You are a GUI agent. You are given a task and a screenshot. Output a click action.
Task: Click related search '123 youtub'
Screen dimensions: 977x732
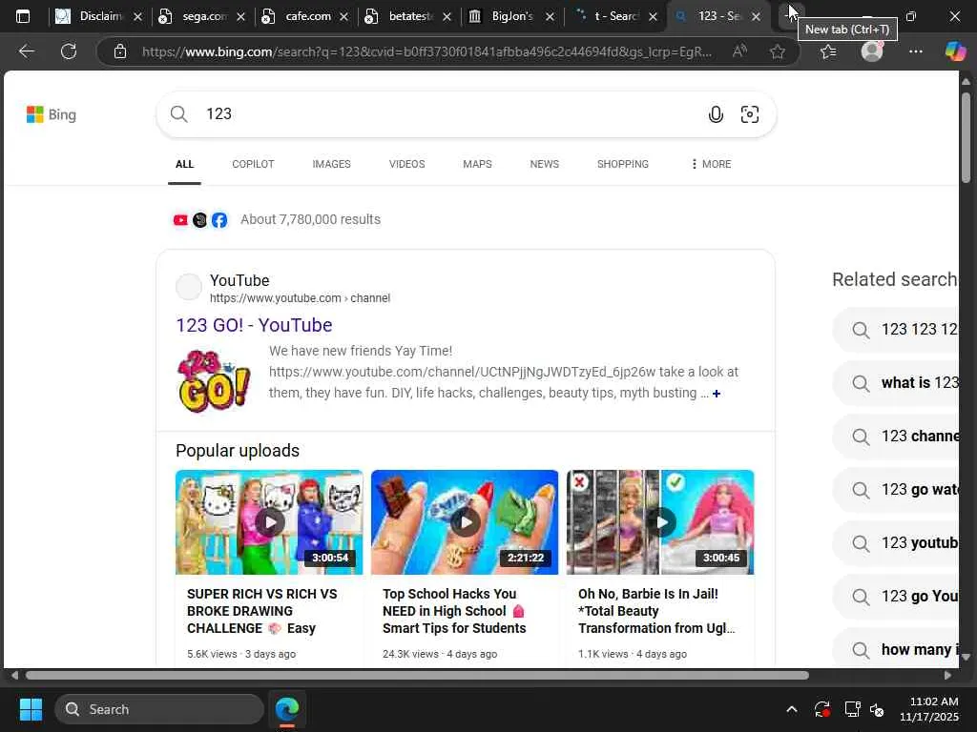click(x=897, y=543)
